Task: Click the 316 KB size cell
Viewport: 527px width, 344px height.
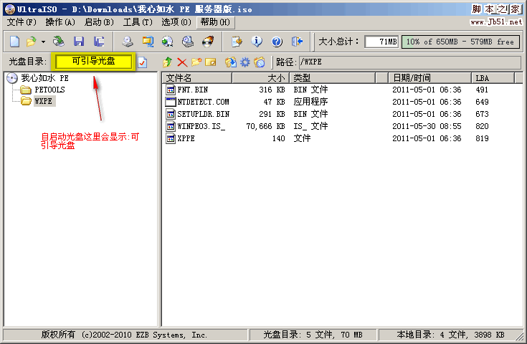Action: 272,90
